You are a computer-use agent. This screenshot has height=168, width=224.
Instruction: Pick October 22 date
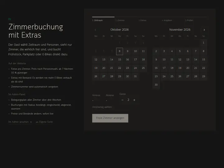click(x=119, y=68)
